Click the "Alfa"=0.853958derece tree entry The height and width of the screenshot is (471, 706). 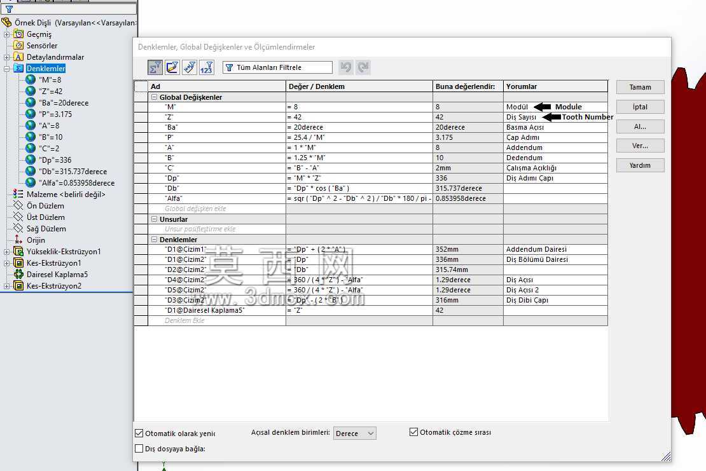pyautogui.click(x=76, y=182)
